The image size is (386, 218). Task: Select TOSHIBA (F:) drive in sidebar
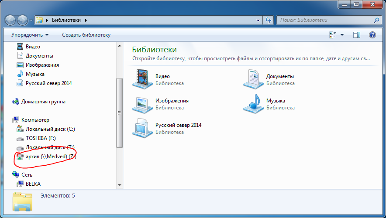[41, 138]
